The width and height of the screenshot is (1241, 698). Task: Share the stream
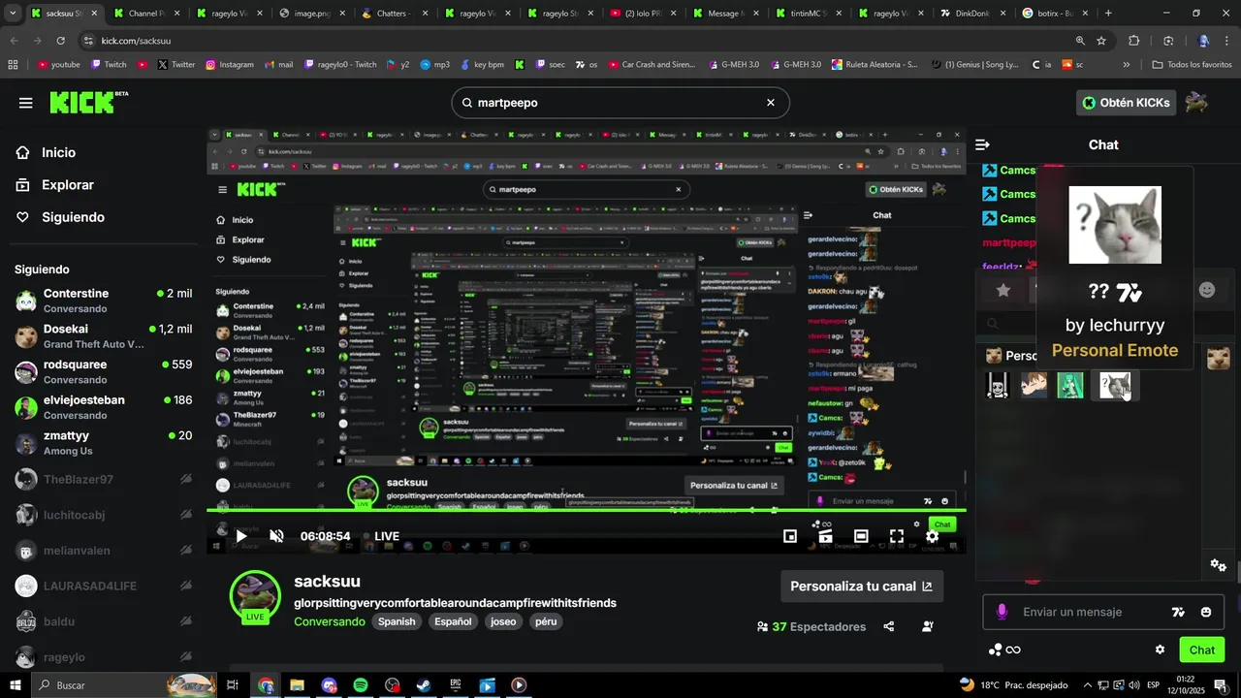[889, 626]
